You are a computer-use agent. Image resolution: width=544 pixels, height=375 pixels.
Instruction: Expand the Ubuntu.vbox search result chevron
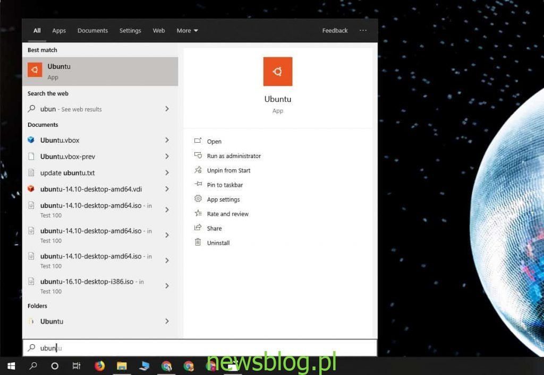pyautogui.click(x=167, y=140)
